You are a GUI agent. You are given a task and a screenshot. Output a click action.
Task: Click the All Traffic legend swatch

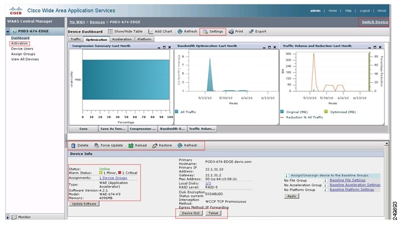tap(176, 112)
